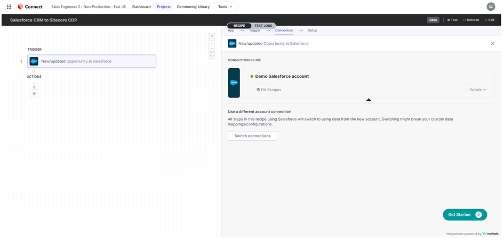The image size is (504, 240).
Task: Go to the Setup step
Action: pyautogui.click(x=313, y=30)
